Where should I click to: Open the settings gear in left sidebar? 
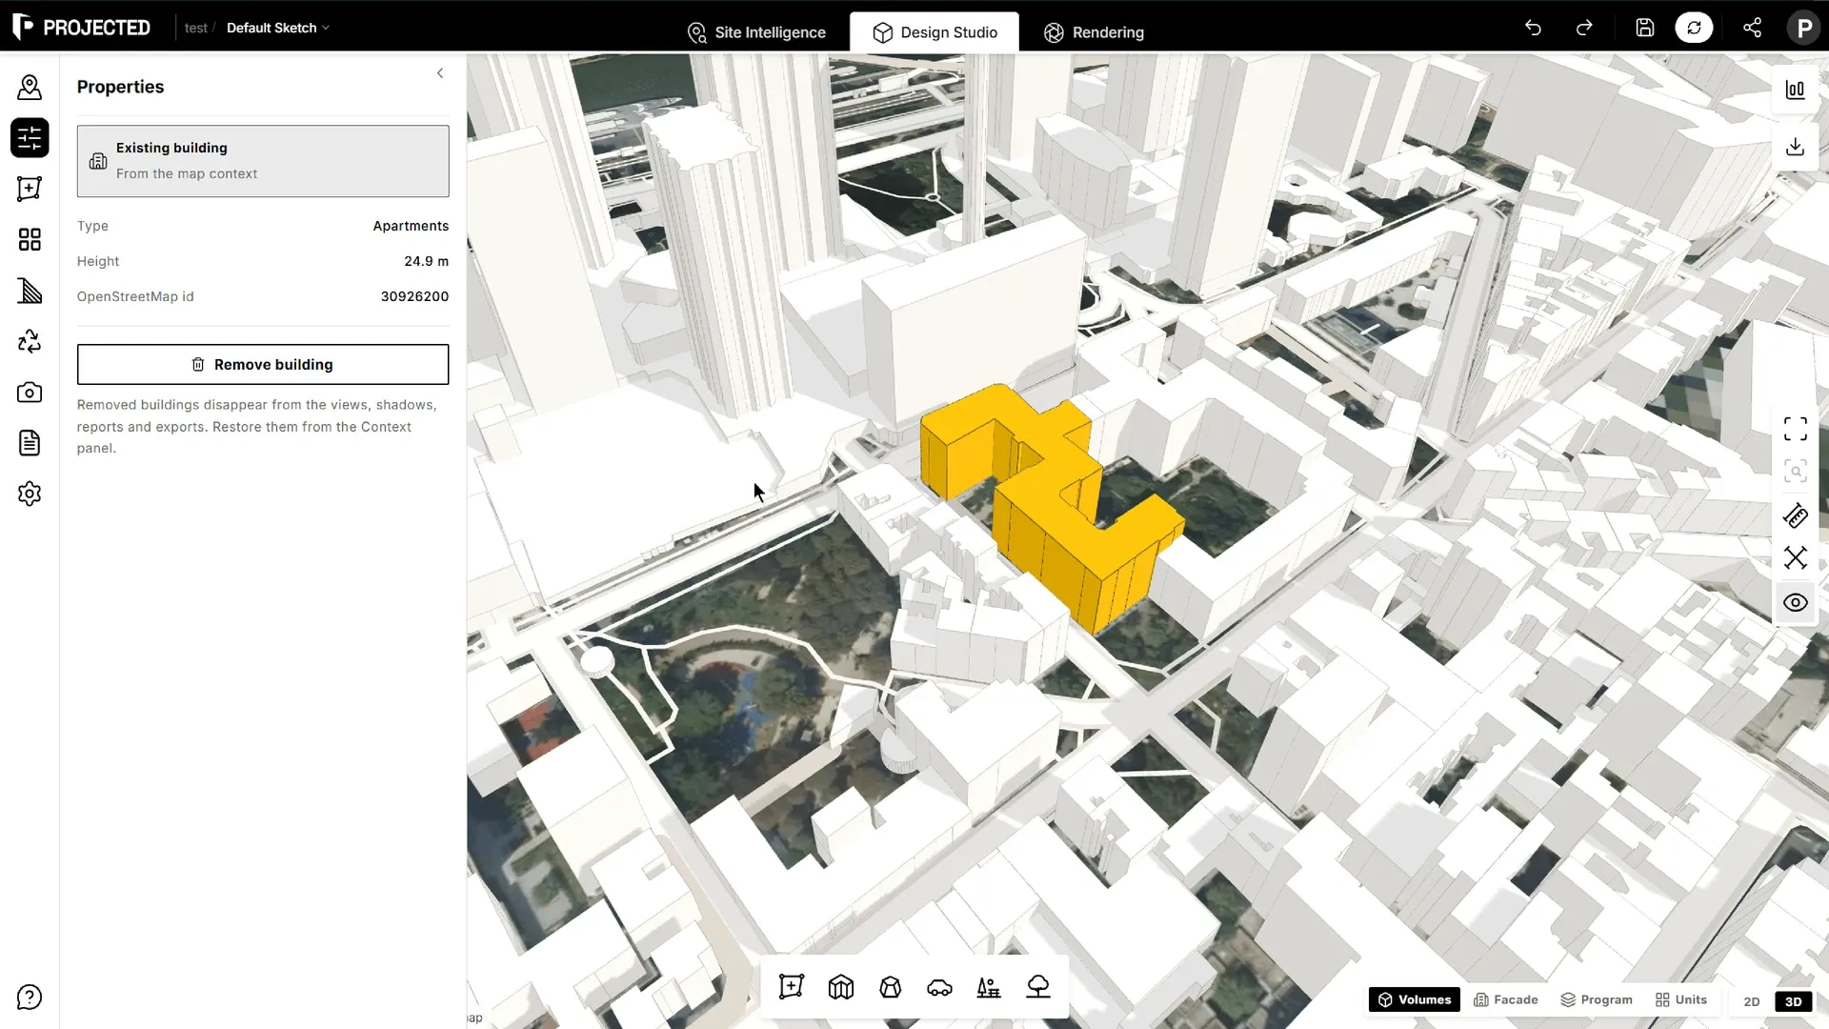pos(30,494)
